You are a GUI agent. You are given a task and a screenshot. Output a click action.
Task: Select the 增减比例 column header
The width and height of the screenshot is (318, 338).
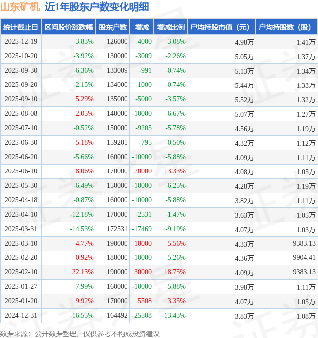(x=170, y=27)
